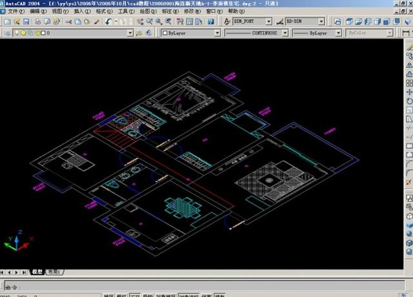Activate Zoom Realtime magnifier

pos(150,21)
